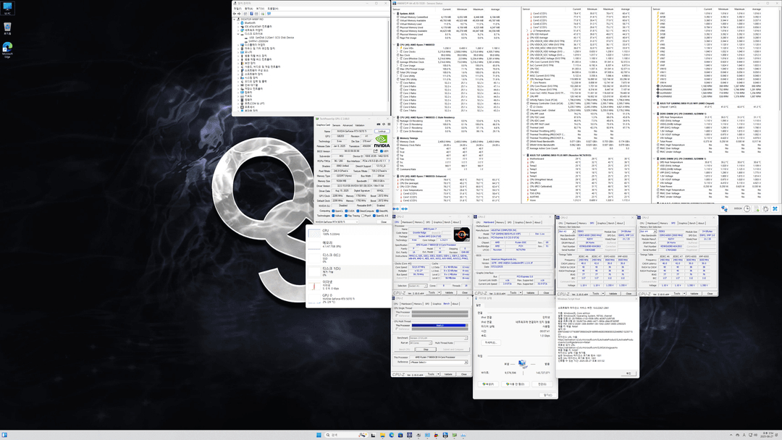Image resolution: width=782 pixels, height=440 pixels.
Task: Click the logging sheet icon in HWiNFO bottom toolbar
Action: 757,209
